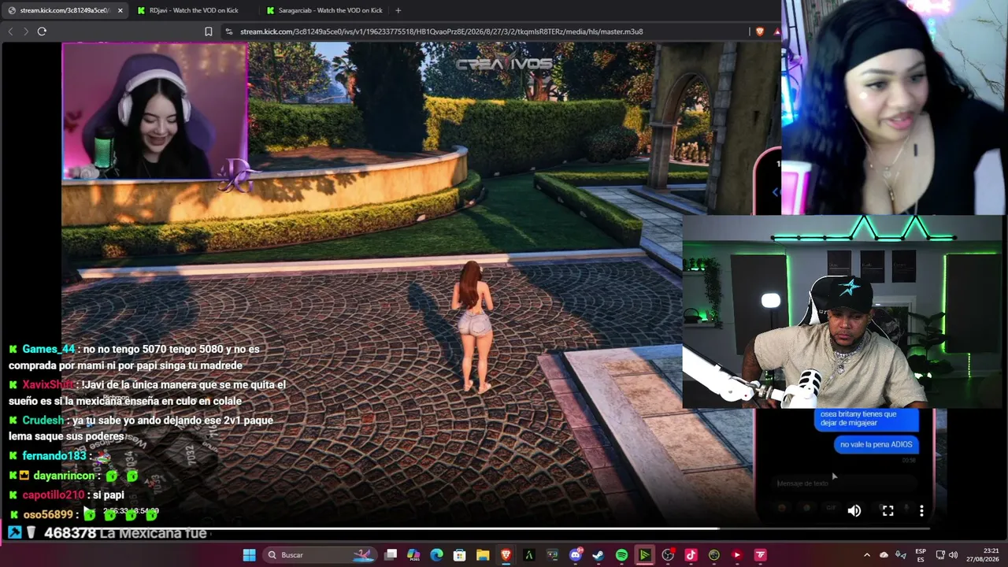Go forward to the next page

click(26, 31)
